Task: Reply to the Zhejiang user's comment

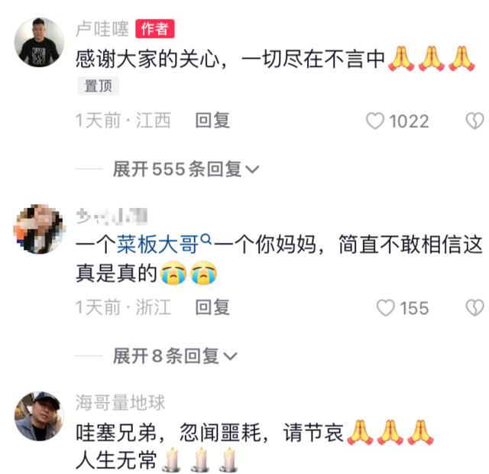Action: pos(212,307)
